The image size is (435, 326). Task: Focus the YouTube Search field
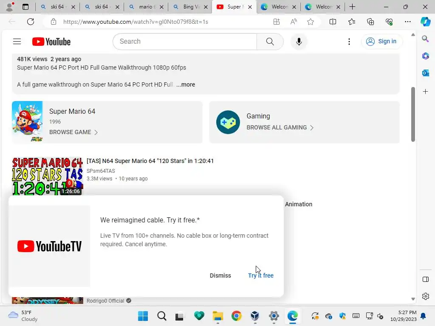185,42
